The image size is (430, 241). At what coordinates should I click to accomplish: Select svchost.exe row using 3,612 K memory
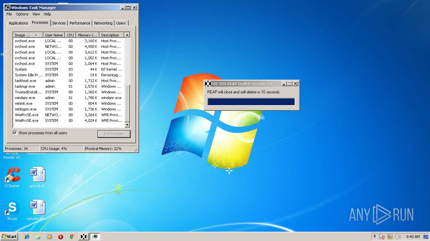69,52
